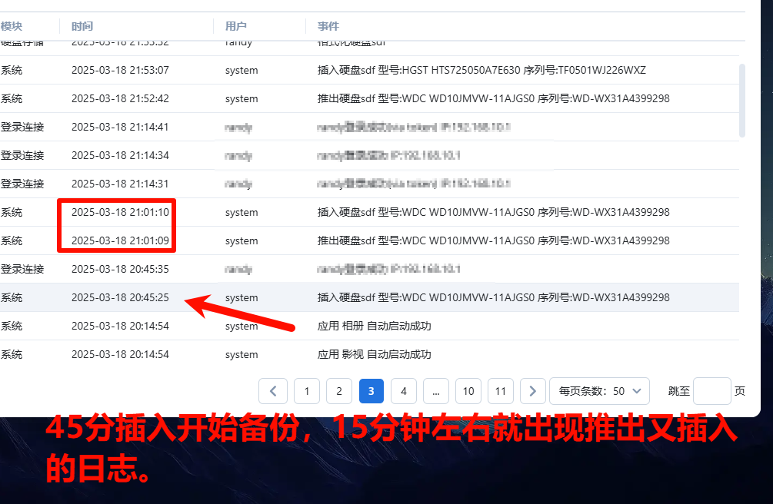Go to next page with right chevron
The width and height of the screenshot is (773, 504).
(532, 391)
